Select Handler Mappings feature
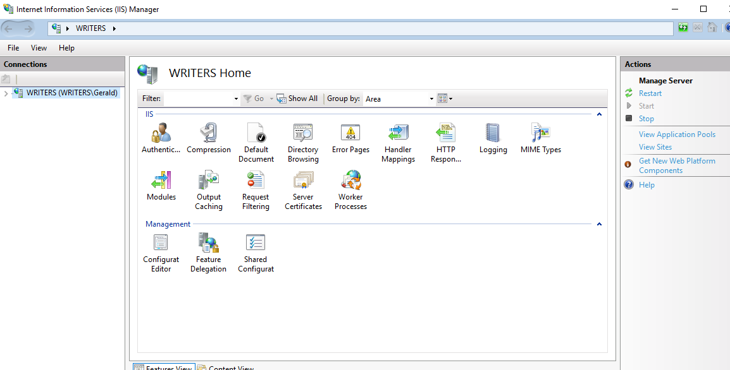The image size is (730, 370). pos(398,133)
